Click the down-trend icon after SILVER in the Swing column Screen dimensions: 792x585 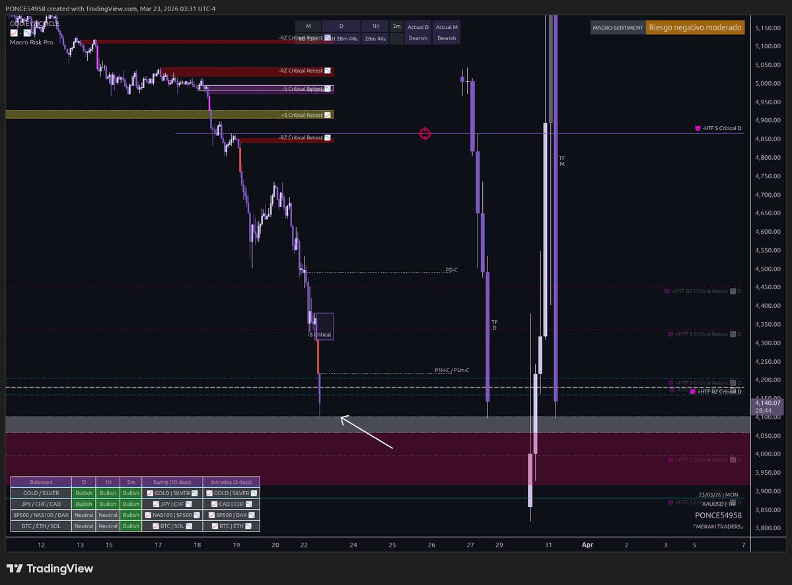pyautogui.click(x=194, y=493)
